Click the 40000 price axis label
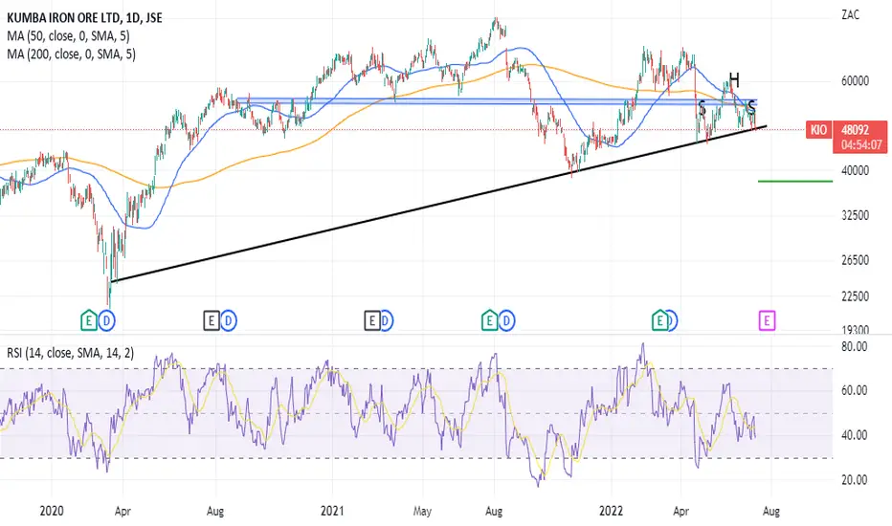 pyautogui.click(x=855, y=170)
